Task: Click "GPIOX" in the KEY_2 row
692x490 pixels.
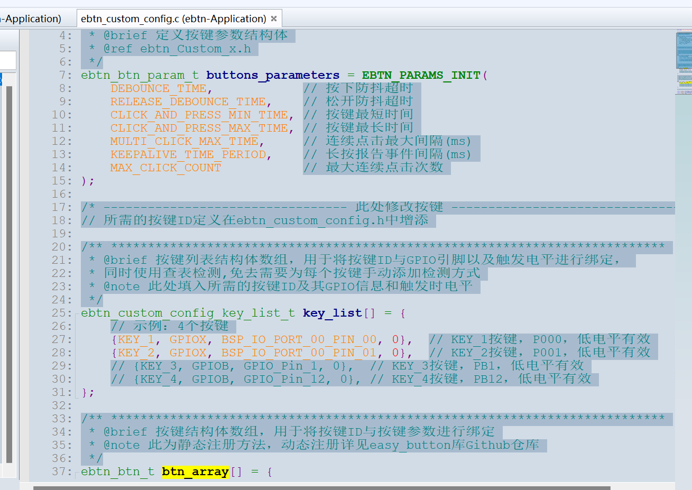Action: 188,353
